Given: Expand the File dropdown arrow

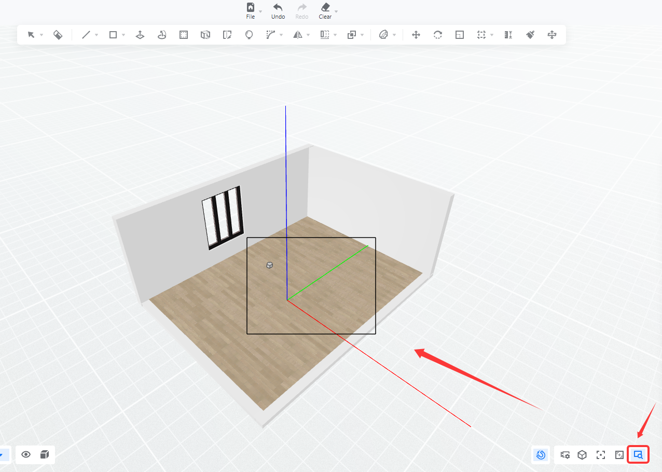Looking at the screenshot, I should tap(260, 11).
